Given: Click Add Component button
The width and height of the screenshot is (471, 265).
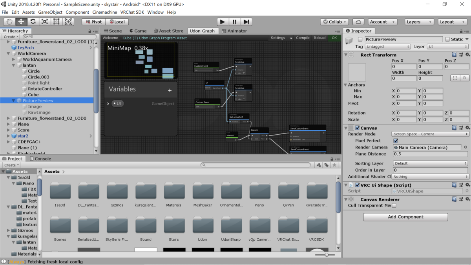Looking at the screenshot, I should pos(405,217).
